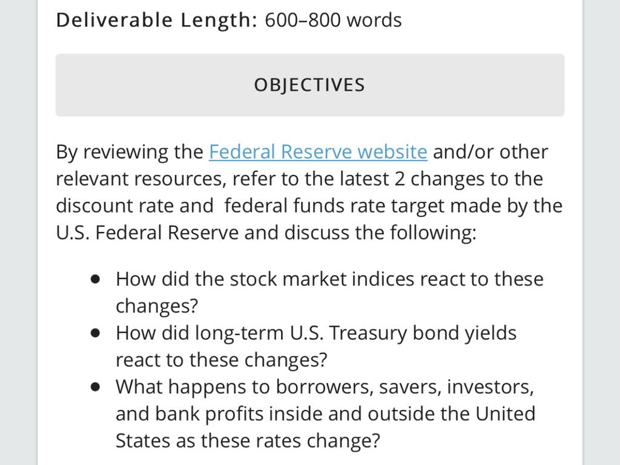This screenshot has height=465, width=620.
Task: Click bullet dot before Treasury bond yields question
Action: coord(95,333)
